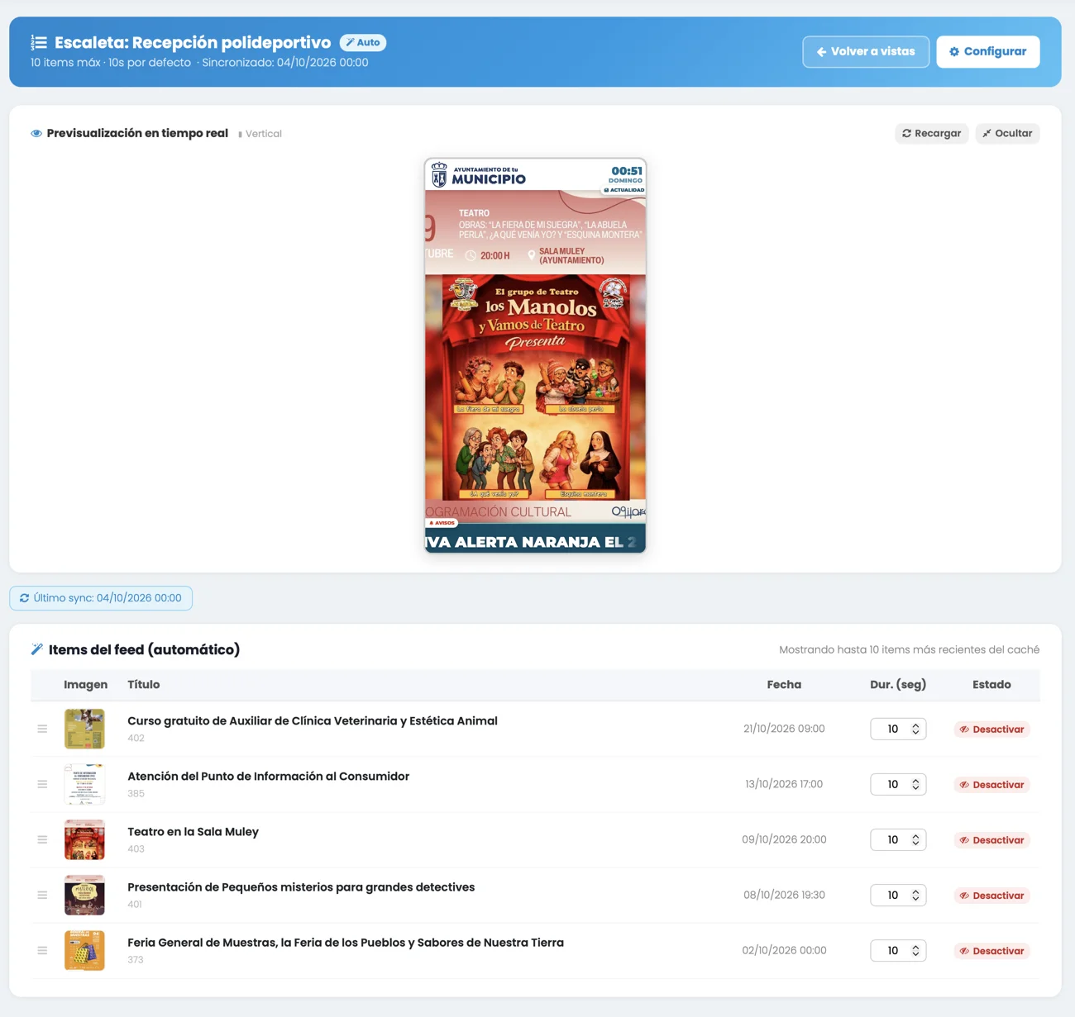Grab the drag handle of Feria General de Muestras row
The width and height of the screenshot is (1075, 1017).
click(42, 950)
